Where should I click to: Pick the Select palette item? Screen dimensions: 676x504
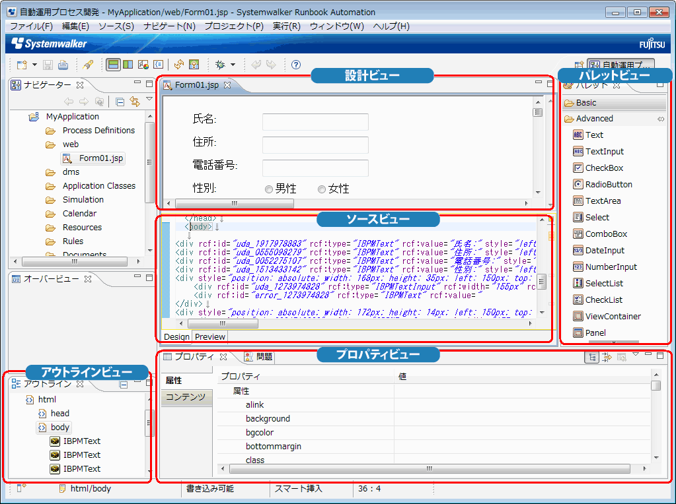(x=591, y=218)
